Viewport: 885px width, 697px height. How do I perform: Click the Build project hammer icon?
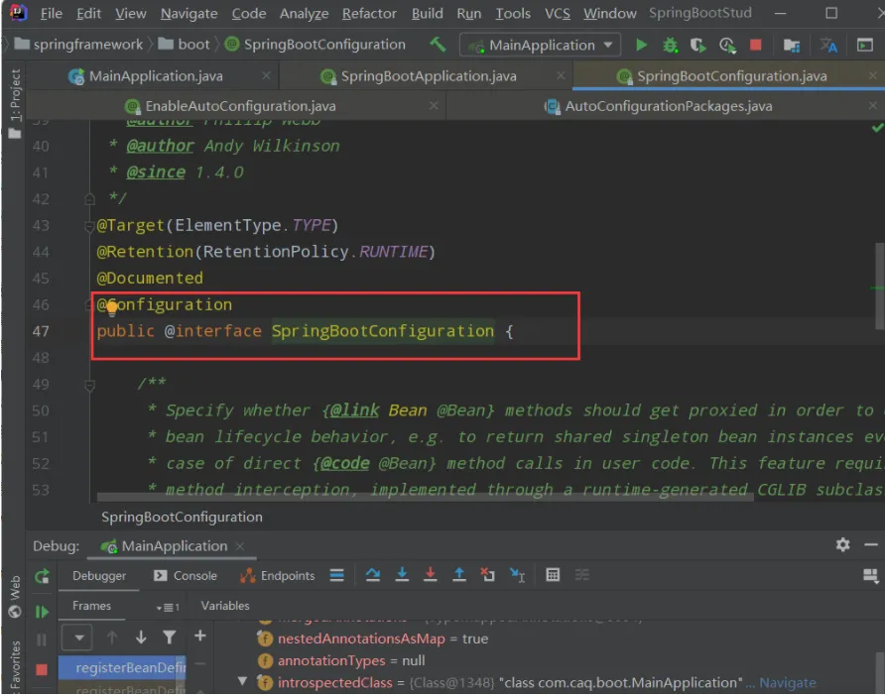pos(438,45)
